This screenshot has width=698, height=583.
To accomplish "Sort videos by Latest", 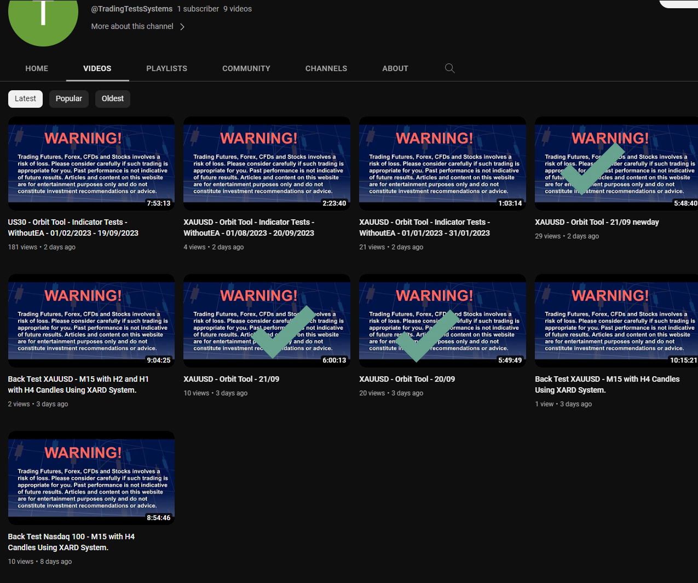I will 25,98.
